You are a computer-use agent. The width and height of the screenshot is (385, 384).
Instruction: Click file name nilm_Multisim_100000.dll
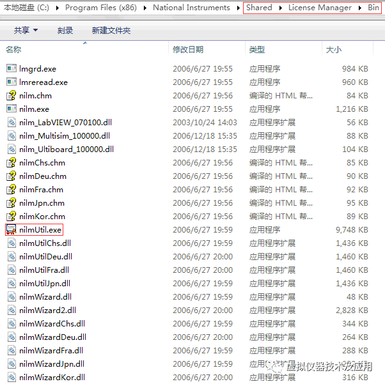(65, 135)
